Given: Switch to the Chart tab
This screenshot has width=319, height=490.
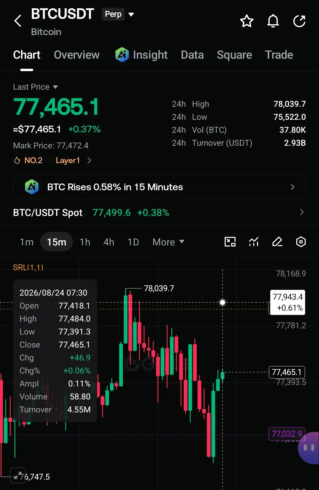Looking at the screenshot, I should 27,55.
